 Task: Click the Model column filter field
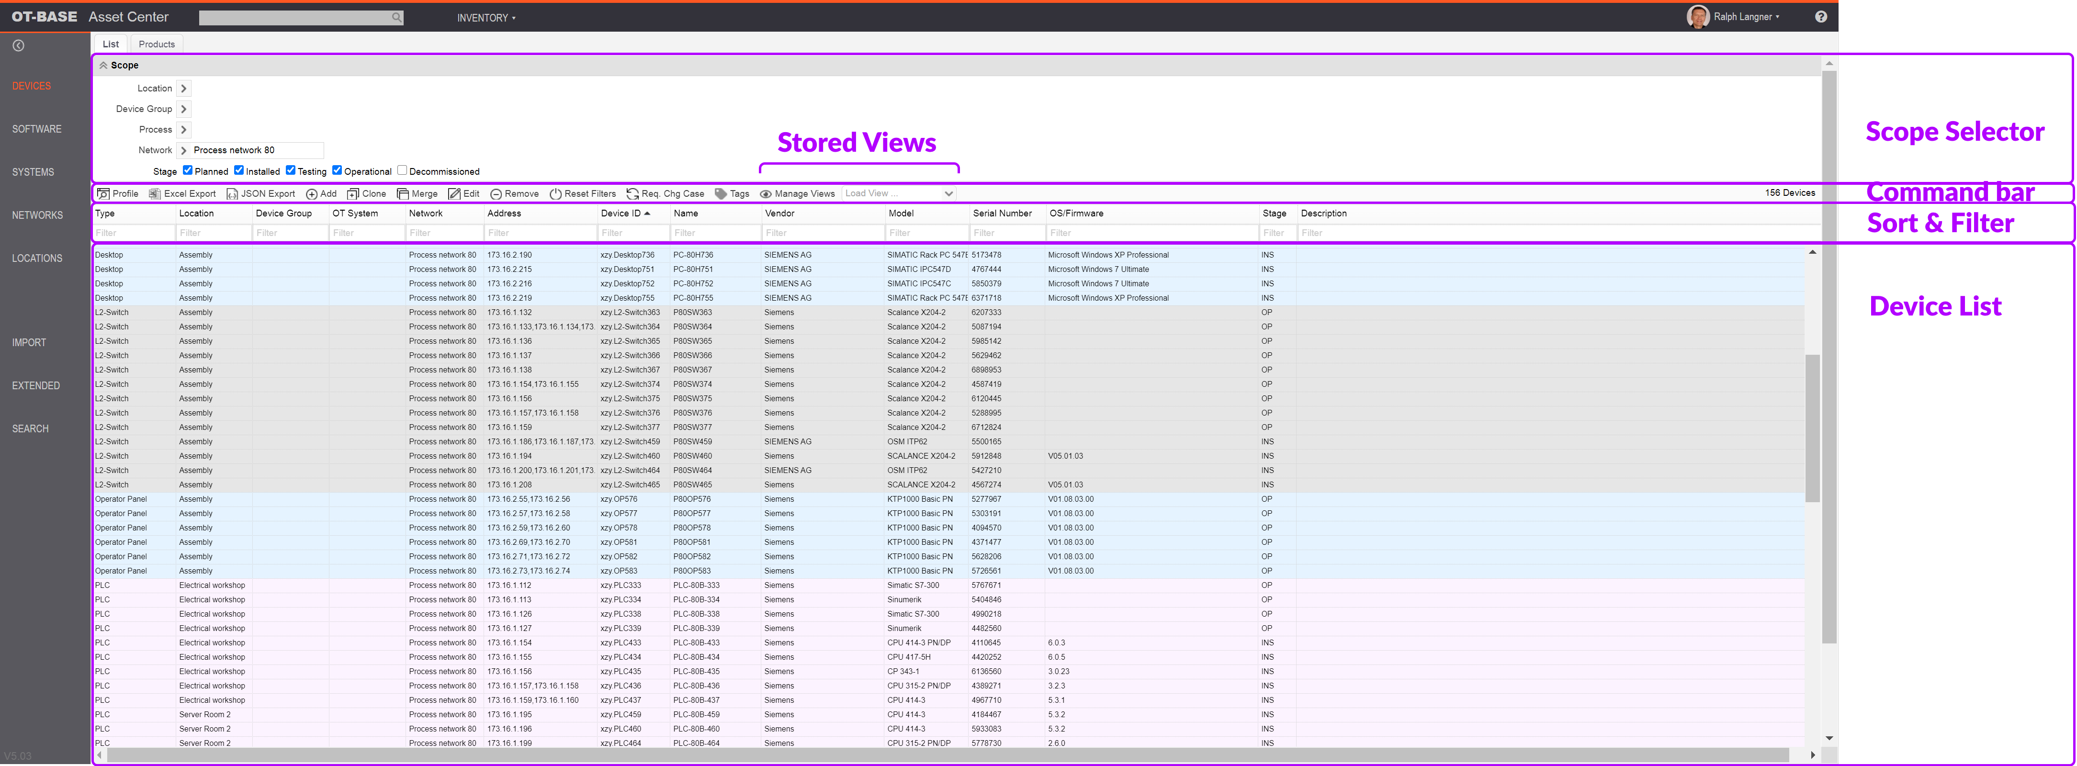tap(926, 233)
